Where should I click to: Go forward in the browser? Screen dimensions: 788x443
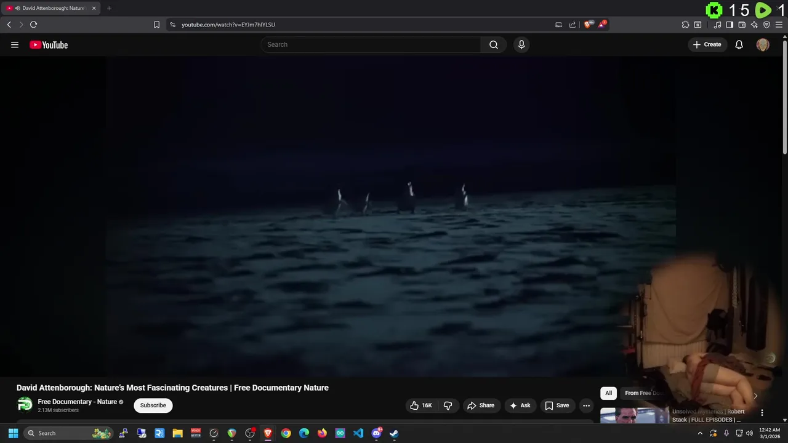point(21,25)
